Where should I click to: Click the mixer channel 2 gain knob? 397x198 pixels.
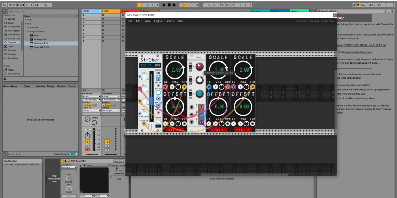[x=200, y=80]
